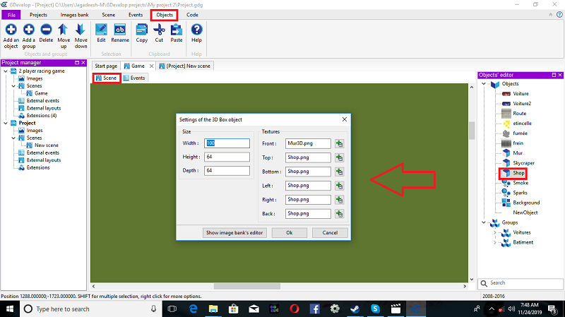
Task: Click the horizontal scrollbar thumb under scene
Action: click(x=246, y=287)
